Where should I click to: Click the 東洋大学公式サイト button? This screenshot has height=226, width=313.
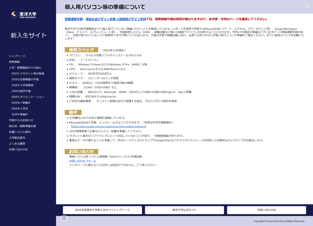pyautogui.click(x=185, y=210)
